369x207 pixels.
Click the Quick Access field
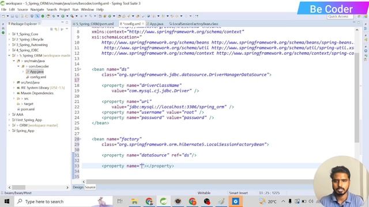340,17
